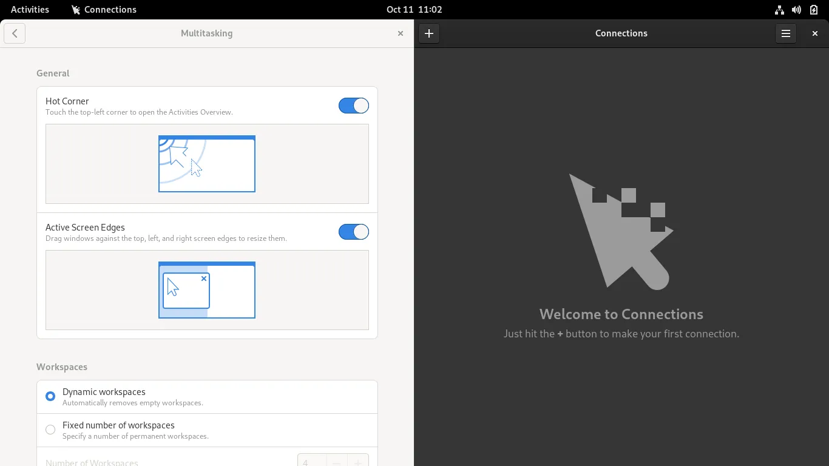The image size is (829, 466).
Task: Open the network status icon in top bar
Action: [x=779, y=10]
